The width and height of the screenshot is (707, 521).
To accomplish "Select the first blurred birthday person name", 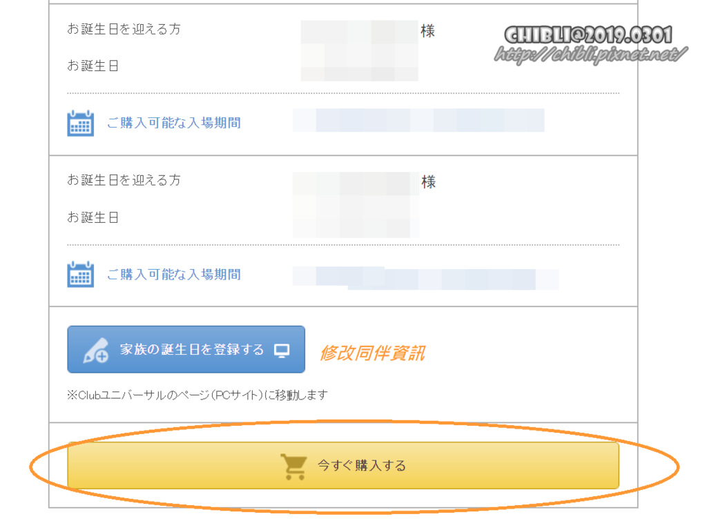I will 359,32.
